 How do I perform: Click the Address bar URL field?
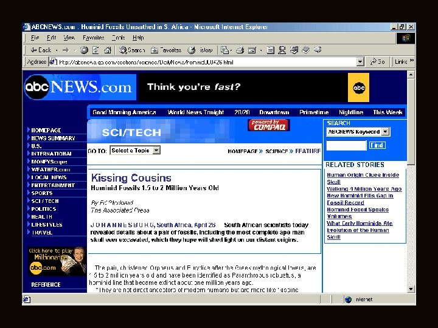207,62
